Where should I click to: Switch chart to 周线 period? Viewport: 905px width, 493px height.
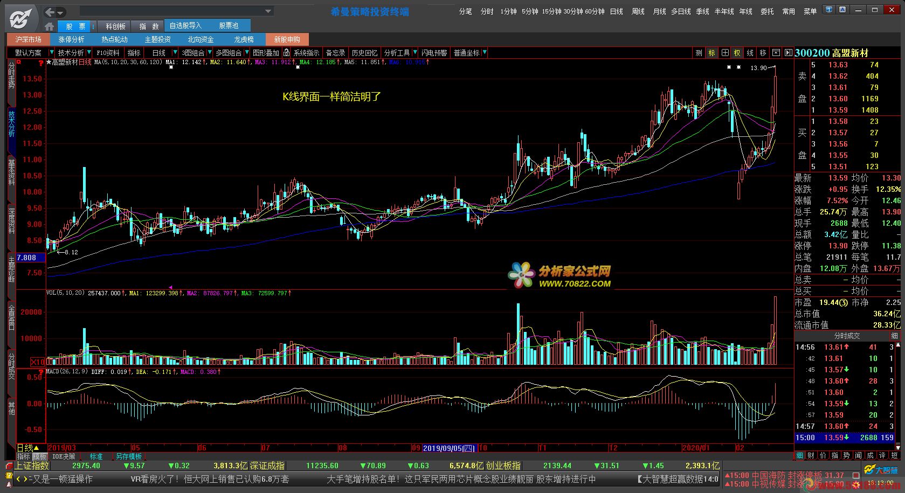click(638, 11)
